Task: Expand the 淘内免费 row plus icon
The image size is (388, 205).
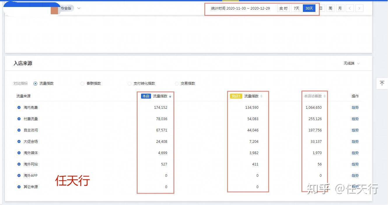Action: pyautogui.click(x=19, y=108)
